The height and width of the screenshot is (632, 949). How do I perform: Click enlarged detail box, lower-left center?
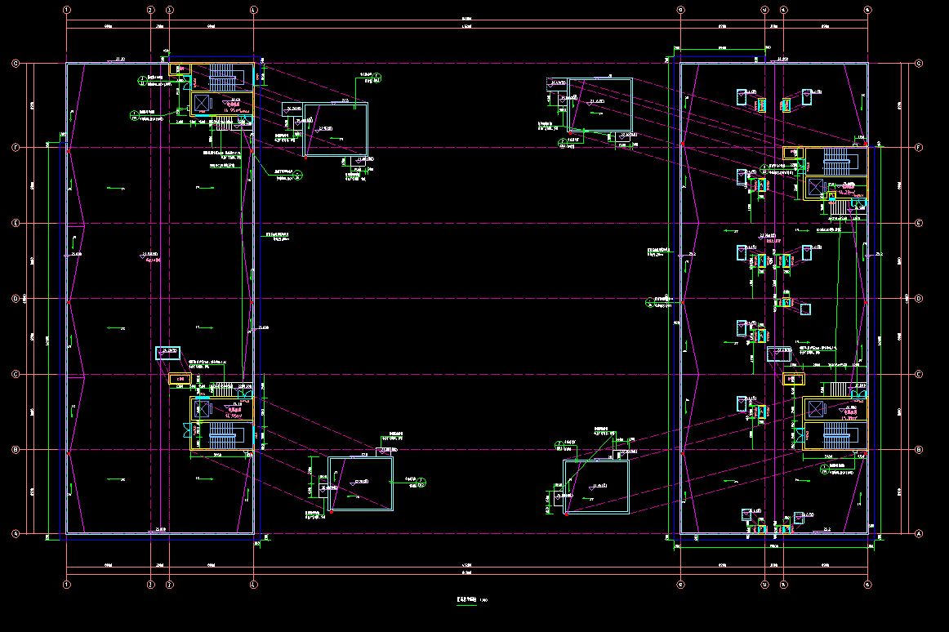coord(360,483)
